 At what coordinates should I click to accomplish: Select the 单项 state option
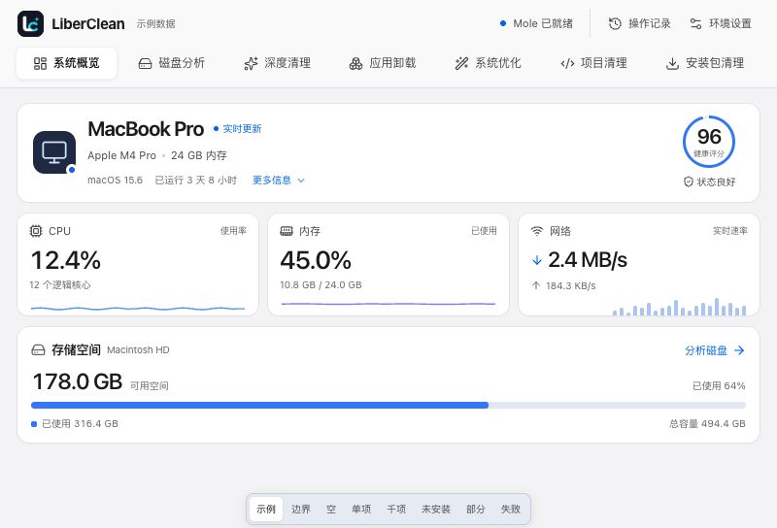click(x=361, y=510)
